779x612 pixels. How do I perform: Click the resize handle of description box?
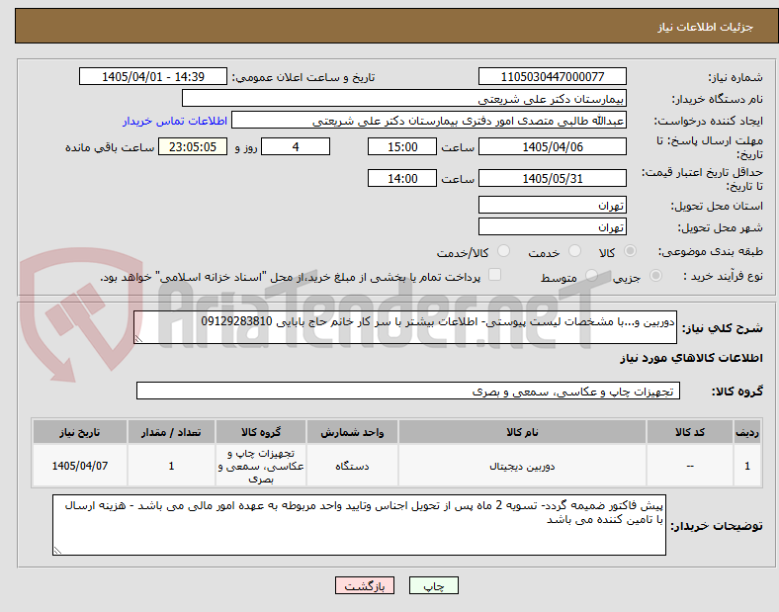tap(138, 339)
